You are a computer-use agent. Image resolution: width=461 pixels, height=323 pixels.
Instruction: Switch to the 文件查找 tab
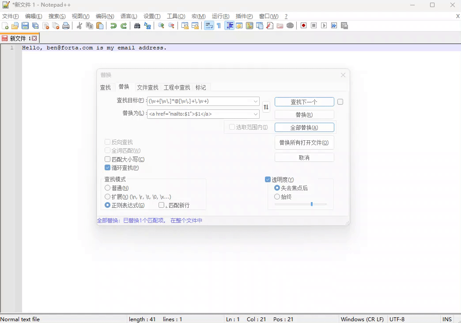tap(147, 87)
